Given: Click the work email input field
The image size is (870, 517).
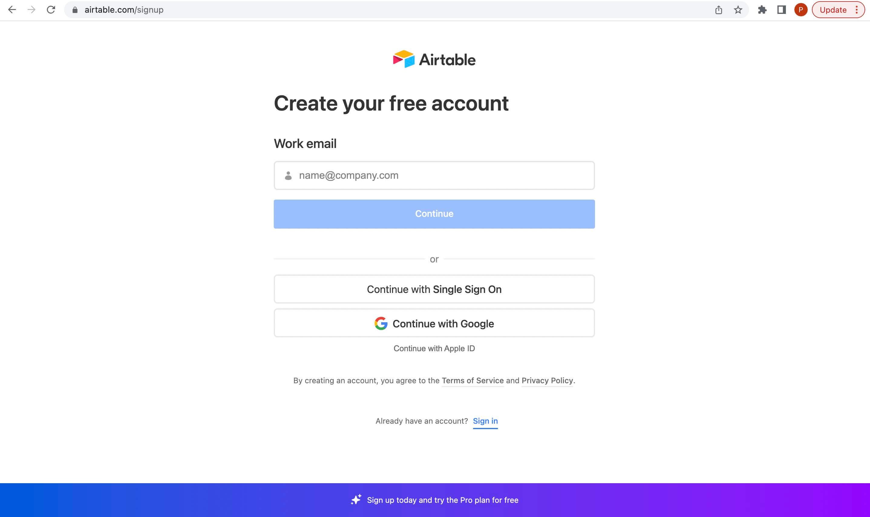Looking at the screenshot, I should [435, 175].
